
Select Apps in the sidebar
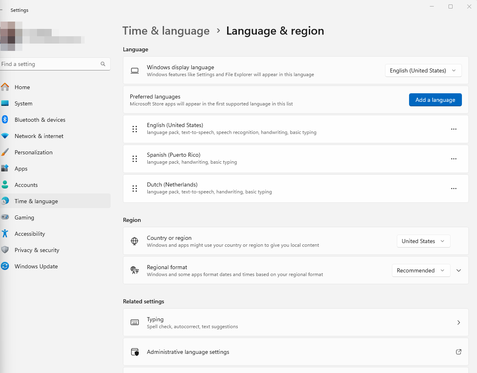(21, 169)
